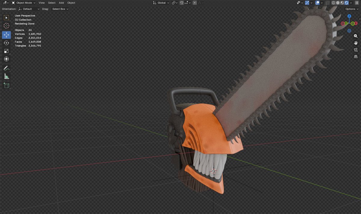Activate the Cursor tool
The height and width of the screenshot is (214, 361).
[6, 26]
